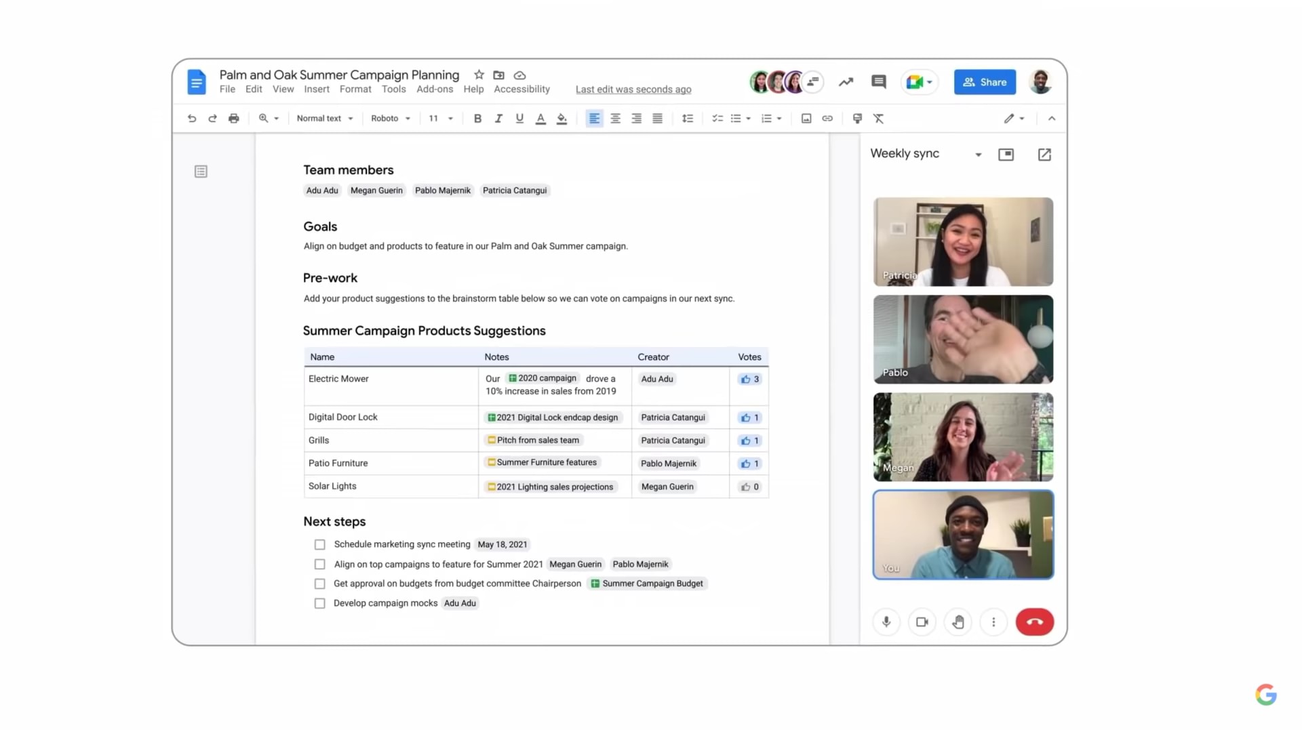
Task: Expand the Roboto font dropdown
Action: [407, 117]
